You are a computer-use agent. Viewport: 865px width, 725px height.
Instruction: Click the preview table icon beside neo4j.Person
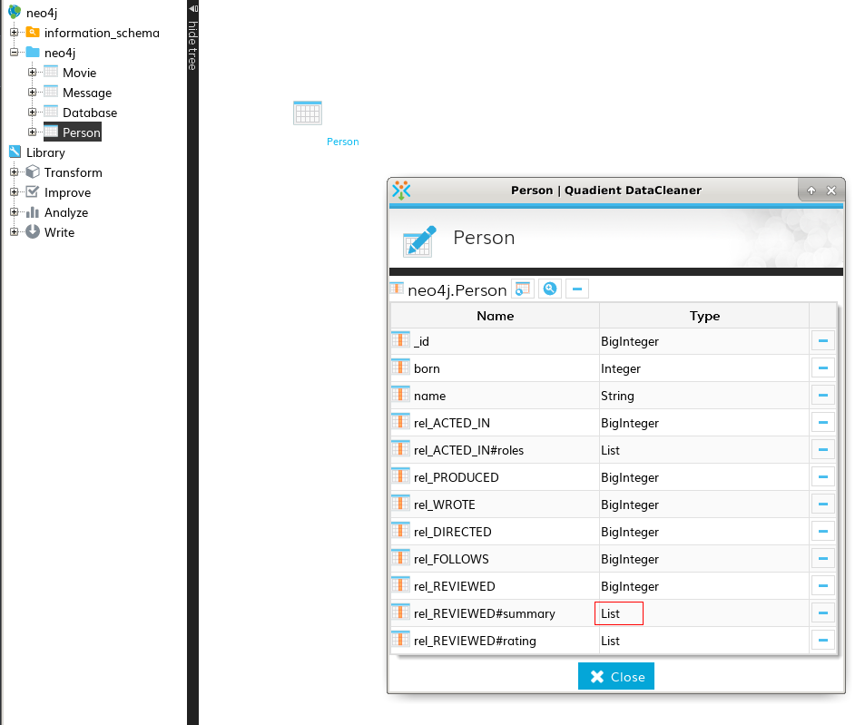(x=523, y=289)
